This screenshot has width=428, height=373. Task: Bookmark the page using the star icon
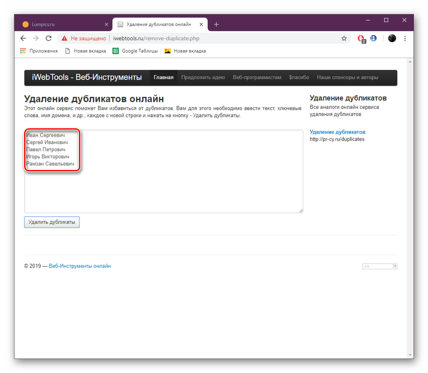344,38
